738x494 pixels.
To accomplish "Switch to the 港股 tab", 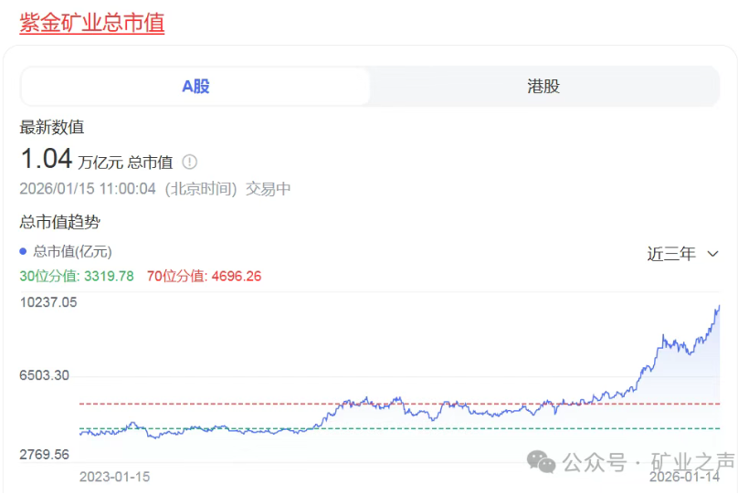I will point(543,87).
